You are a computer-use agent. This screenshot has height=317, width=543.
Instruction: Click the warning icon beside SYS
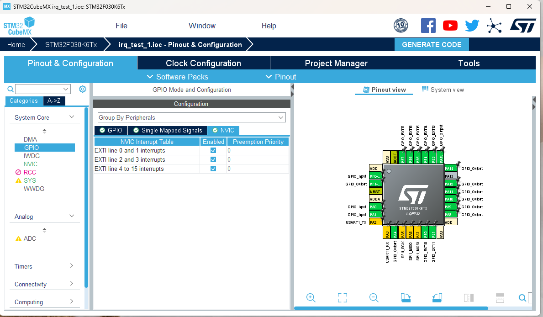(x=18, y=180)
